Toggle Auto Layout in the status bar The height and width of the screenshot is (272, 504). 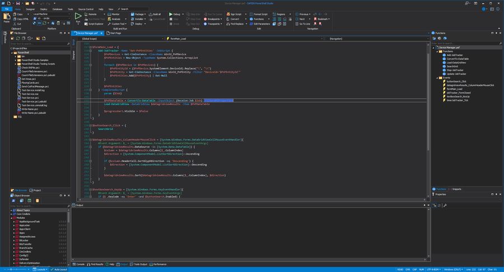pyautogui.click(x=58, y=269)
